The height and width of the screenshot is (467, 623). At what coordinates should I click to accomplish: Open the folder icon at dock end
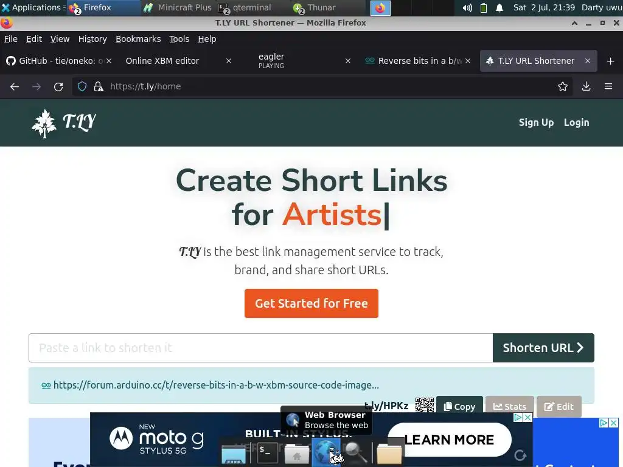(x=389, y=452)
